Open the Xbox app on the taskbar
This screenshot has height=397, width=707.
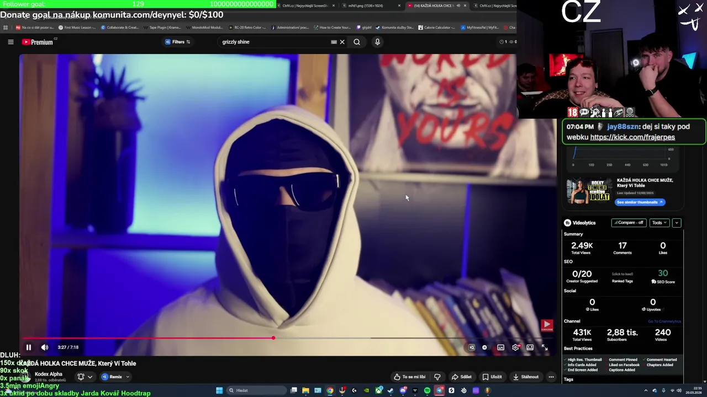click(x=378, y=390)
